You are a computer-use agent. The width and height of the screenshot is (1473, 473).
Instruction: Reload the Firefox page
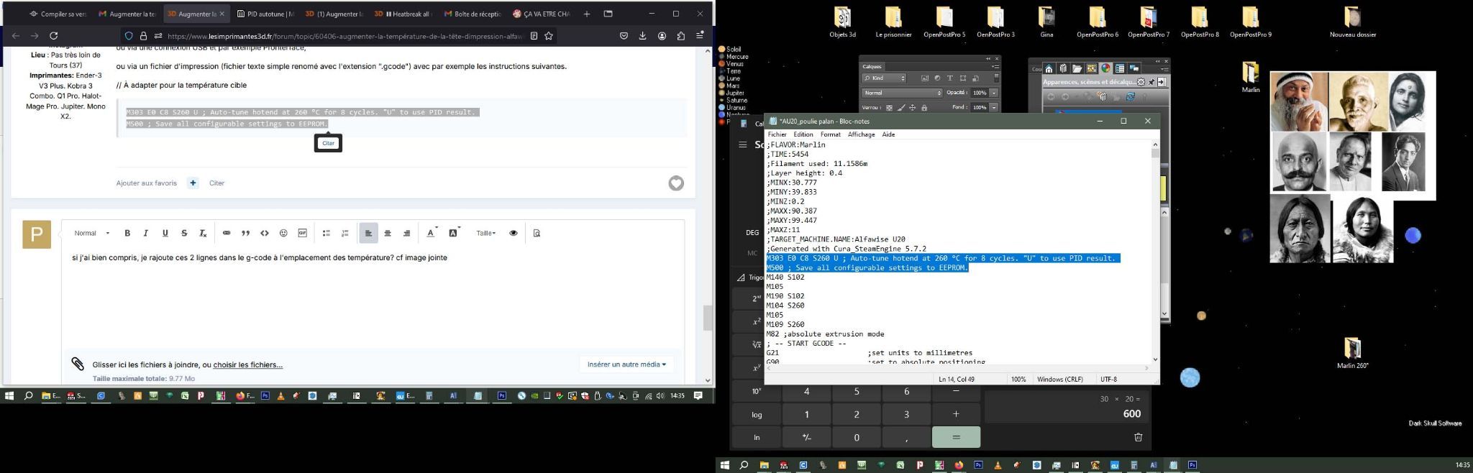point(53,35)
